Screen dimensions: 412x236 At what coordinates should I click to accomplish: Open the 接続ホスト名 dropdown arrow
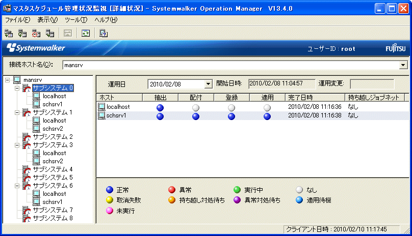(403, 65)
